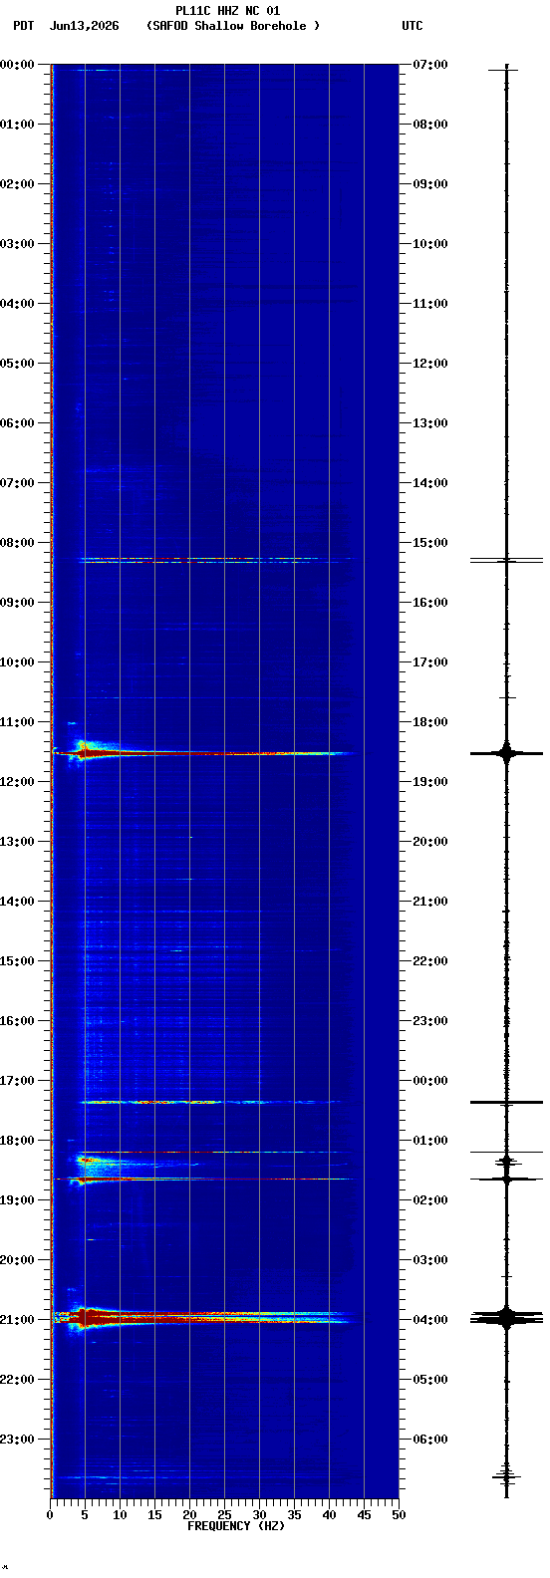The image size is (550, 1578).
Task: Click the 22:00 label on UTC axis
Action: (x=429, y=961)
